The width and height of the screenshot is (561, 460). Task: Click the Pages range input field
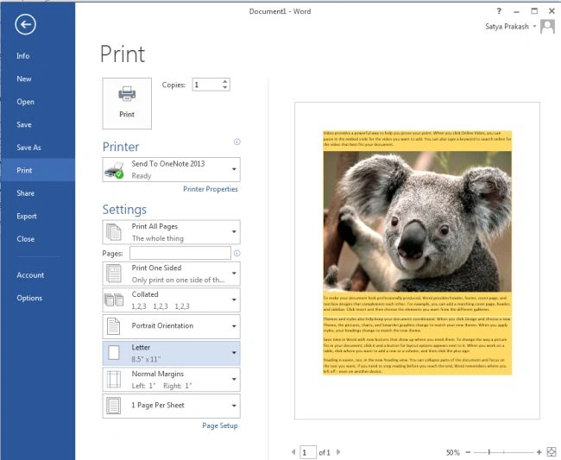(x=180, y=253)
